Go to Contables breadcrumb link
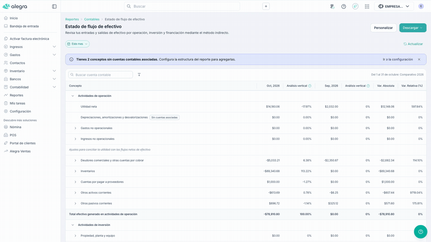Image resolution: width=431 pixels, height=242 pixels. coord(92,19)
